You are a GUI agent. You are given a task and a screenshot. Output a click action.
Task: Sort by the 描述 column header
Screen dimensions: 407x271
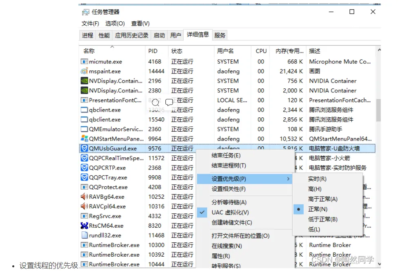pos(341,51)
